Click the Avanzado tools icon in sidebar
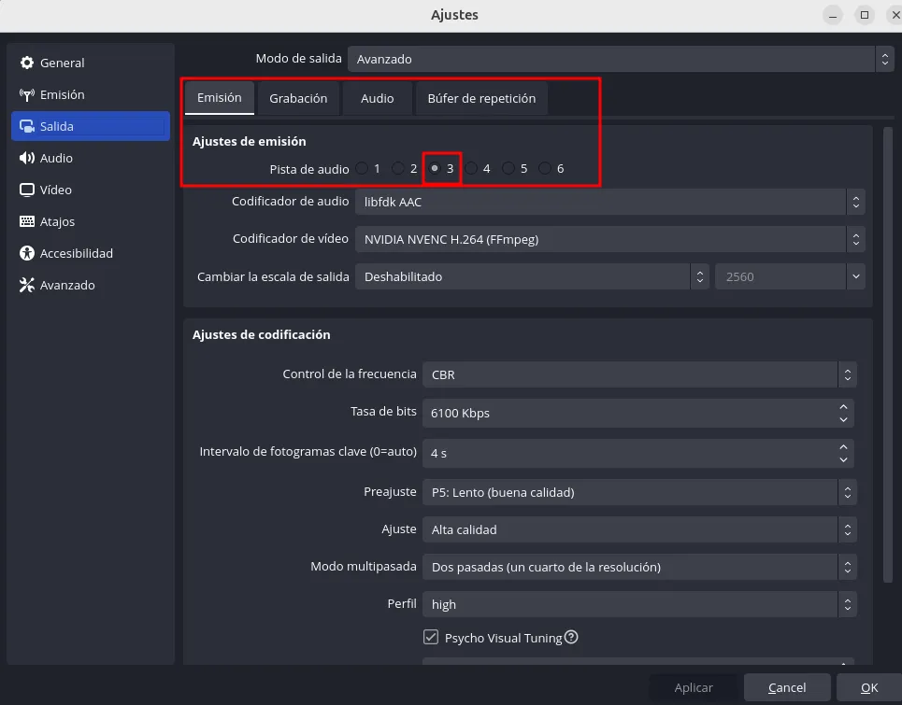902x705 pixels. 27,285
